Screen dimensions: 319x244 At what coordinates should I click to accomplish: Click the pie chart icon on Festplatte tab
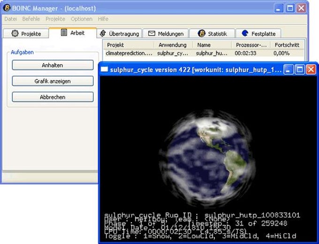point(245,33)
